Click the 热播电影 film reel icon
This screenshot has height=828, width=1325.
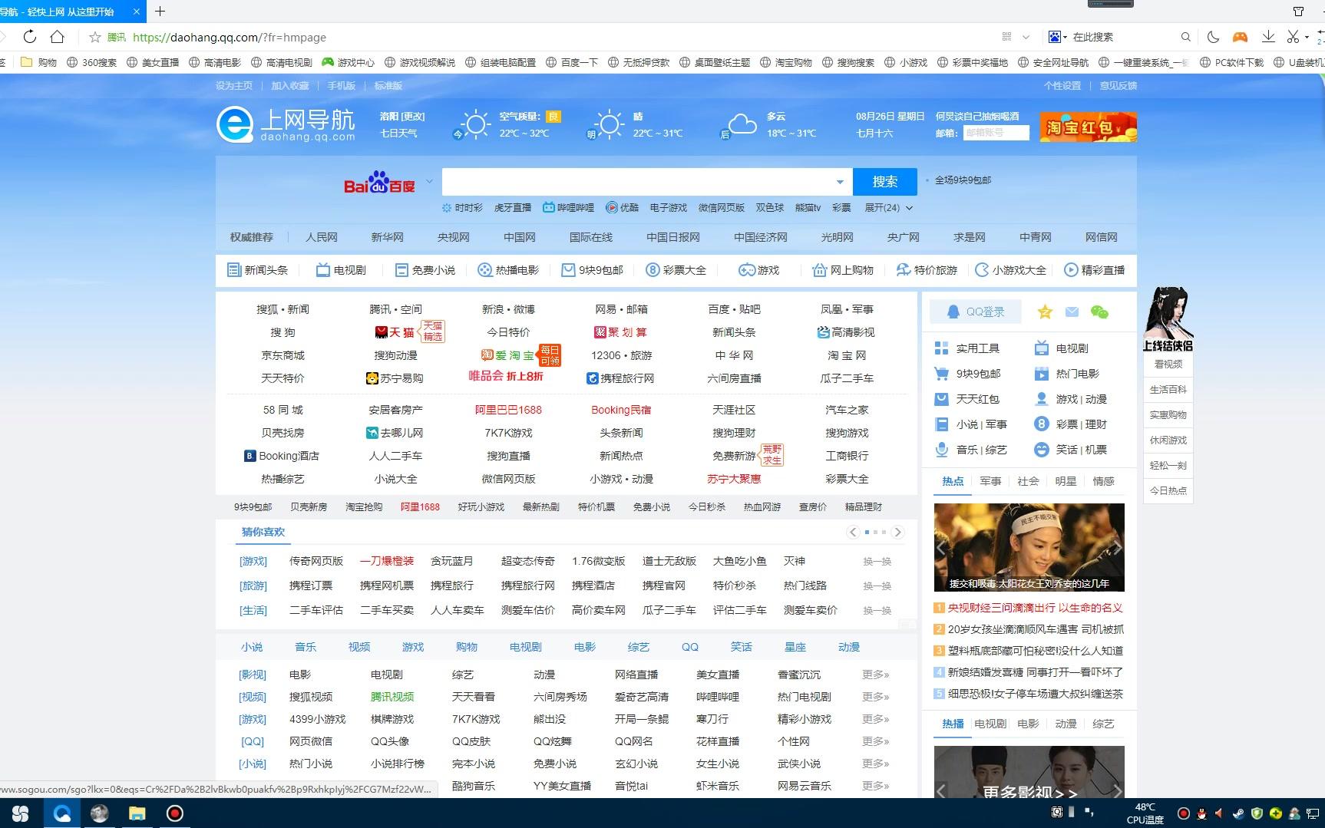tap(485, 270)
